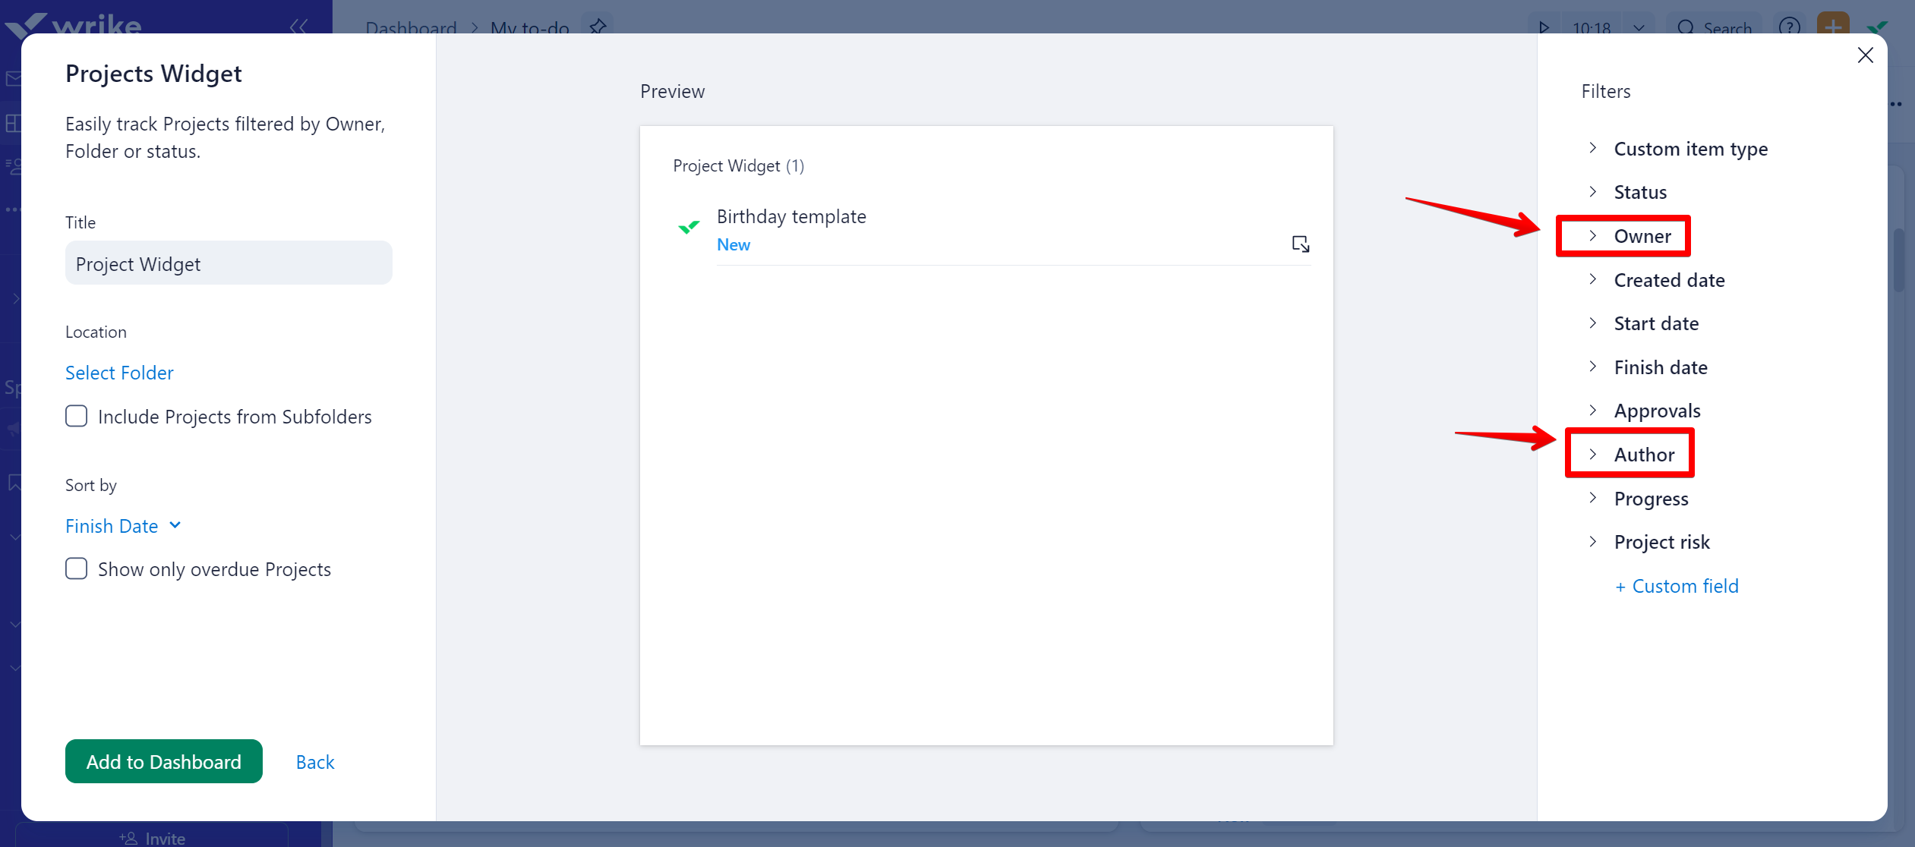This screenshot has height=847, width=1915.
Task: Expand the Project risk filter
Action: coord(1661,542)
